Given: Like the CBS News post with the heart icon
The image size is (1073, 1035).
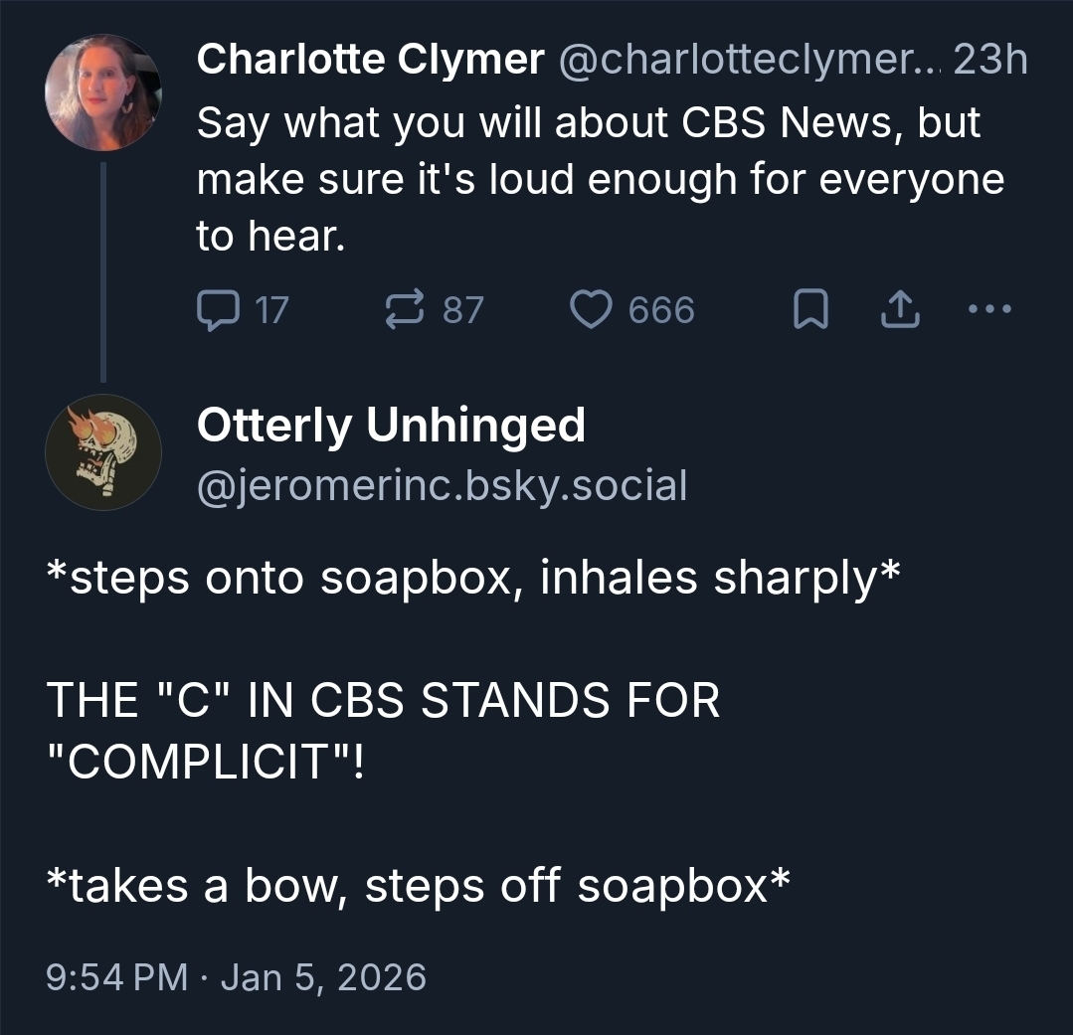Looking at the screenshot, I should pos(590,311).
